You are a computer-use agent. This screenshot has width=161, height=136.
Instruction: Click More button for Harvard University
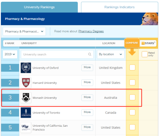(x=87, y=83)
